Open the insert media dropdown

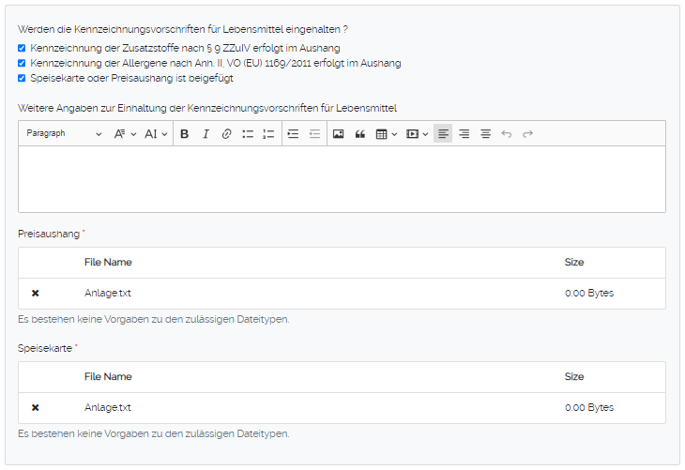tap(417, 134)
